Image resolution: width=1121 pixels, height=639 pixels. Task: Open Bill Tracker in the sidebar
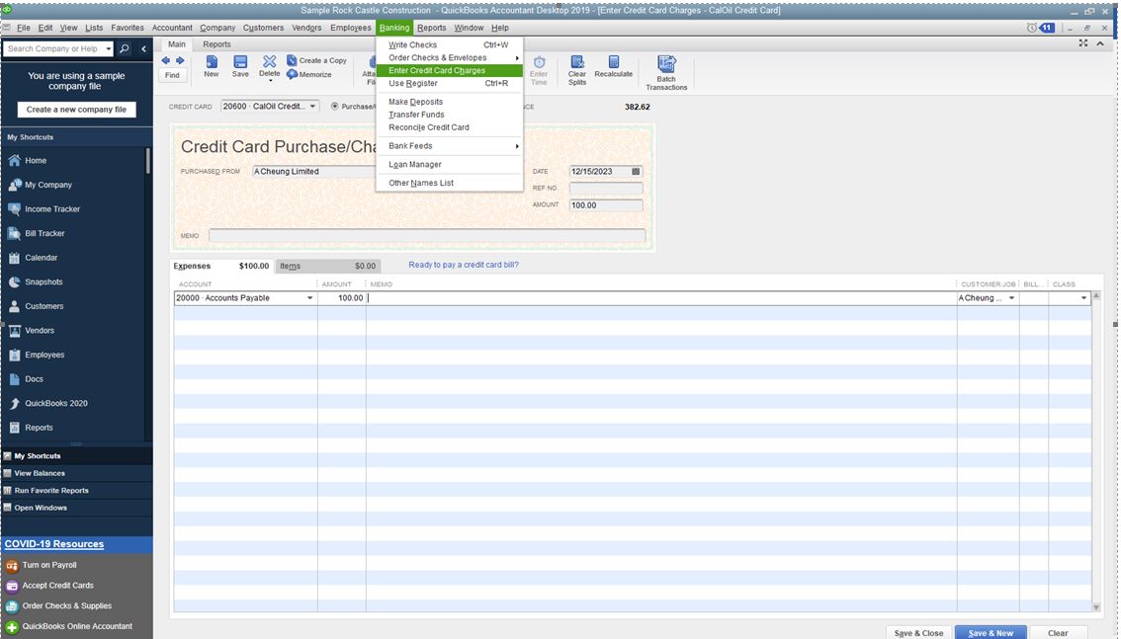tap(44, 233)
